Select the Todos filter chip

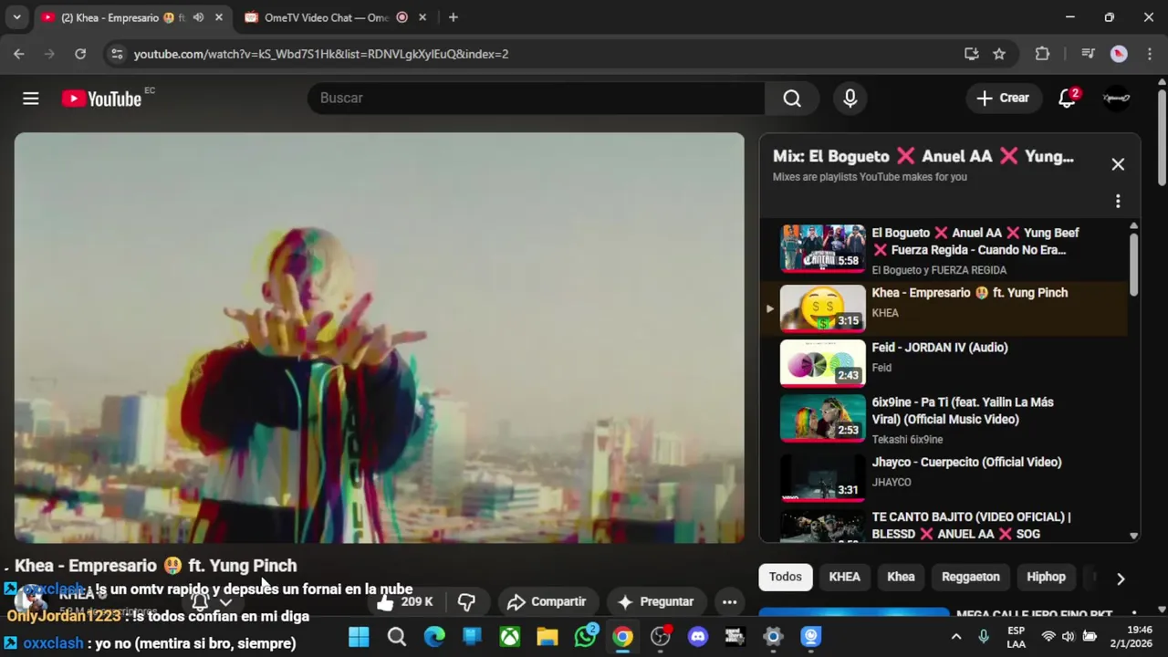pyautogui.click(x=786, y=577)
